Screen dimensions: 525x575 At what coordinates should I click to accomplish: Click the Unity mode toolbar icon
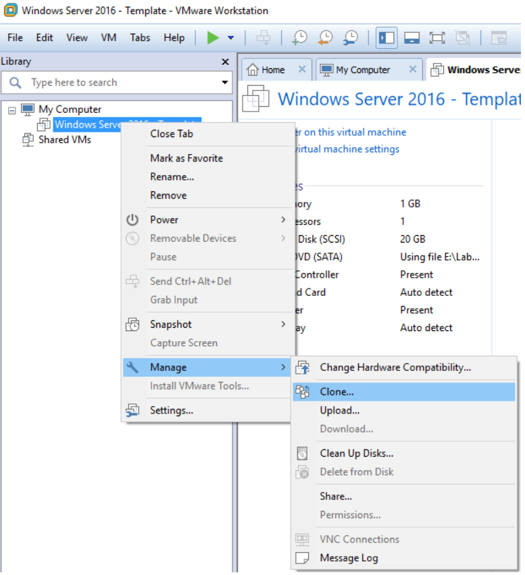pos(463,38)
